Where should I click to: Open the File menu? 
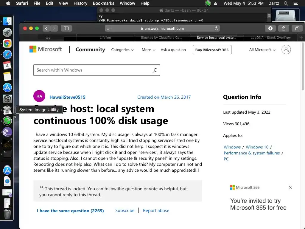(x=37, y=3)
